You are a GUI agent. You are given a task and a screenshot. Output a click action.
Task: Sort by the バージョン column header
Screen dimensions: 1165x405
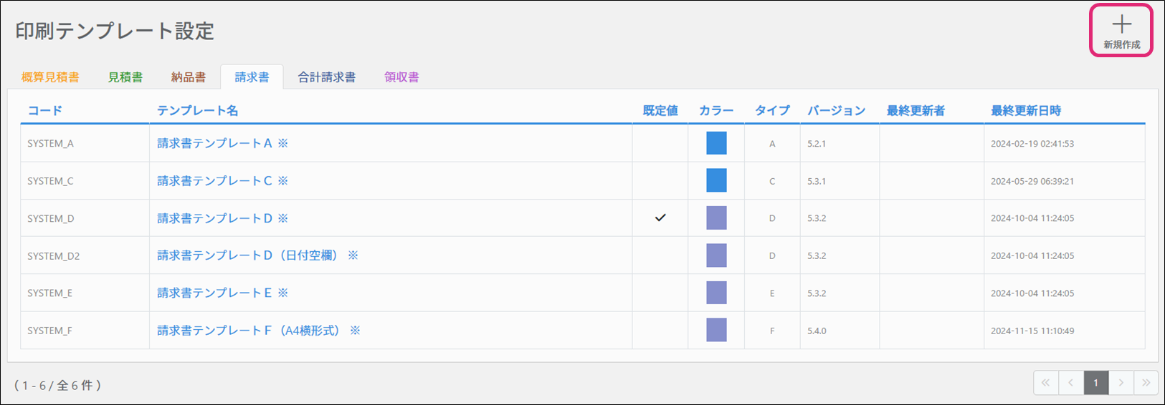pyautogui.click(x=836, y=110)
